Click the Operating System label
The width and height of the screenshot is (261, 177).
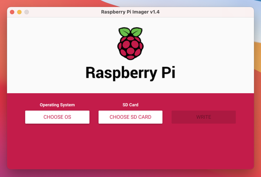pyautogui.click(x=57, y=105)
